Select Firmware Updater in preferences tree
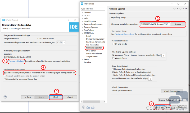Image resolution: width=190 pixels, height=113 pixels. click(94, 48)
